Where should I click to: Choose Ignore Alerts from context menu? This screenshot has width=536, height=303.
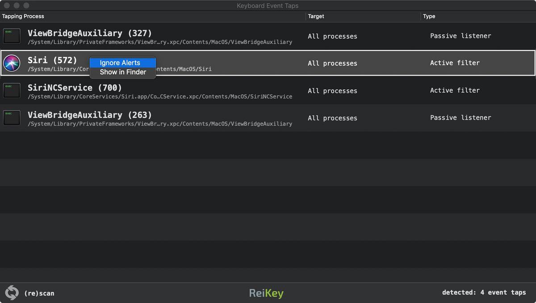point(123,63)
